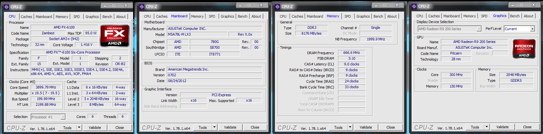The height and width of the screenshot is (134, 543).
Task: Open the About tab in the CPU window
Action: click(x=121, y=17)
